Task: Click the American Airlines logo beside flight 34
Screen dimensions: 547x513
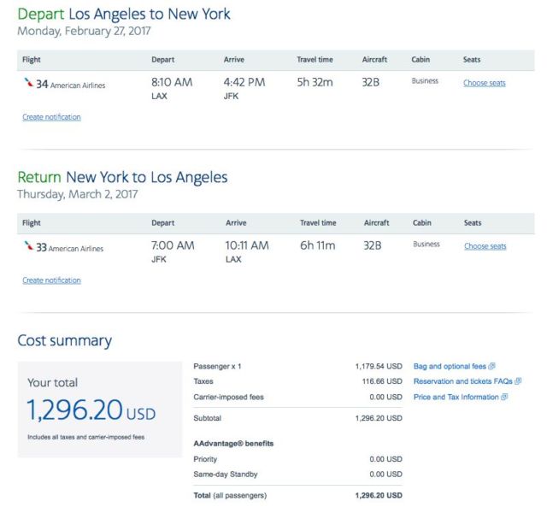Action: pyautogui.click(x=29, y=83)
